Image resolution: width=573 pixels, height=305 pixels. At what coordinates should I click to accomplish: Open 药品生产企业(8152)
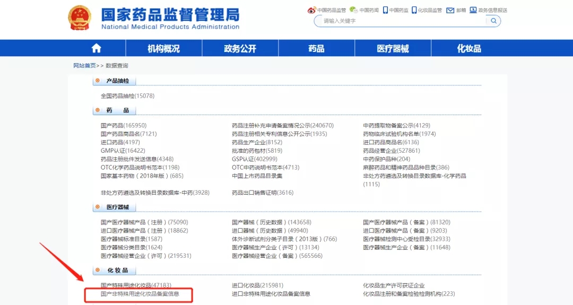(x=257, y=142)
